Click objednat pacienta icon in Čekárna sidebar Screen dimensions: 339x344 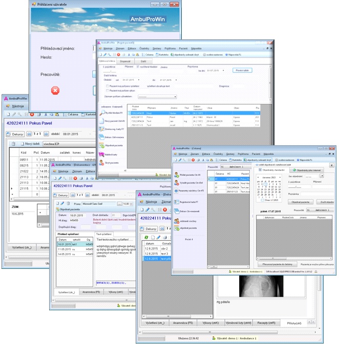click(176, 228)
